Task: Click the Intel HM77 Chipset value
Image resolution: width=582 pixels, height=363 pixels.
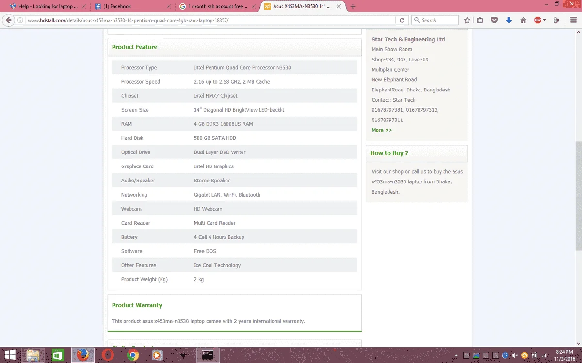Action: 216,96
